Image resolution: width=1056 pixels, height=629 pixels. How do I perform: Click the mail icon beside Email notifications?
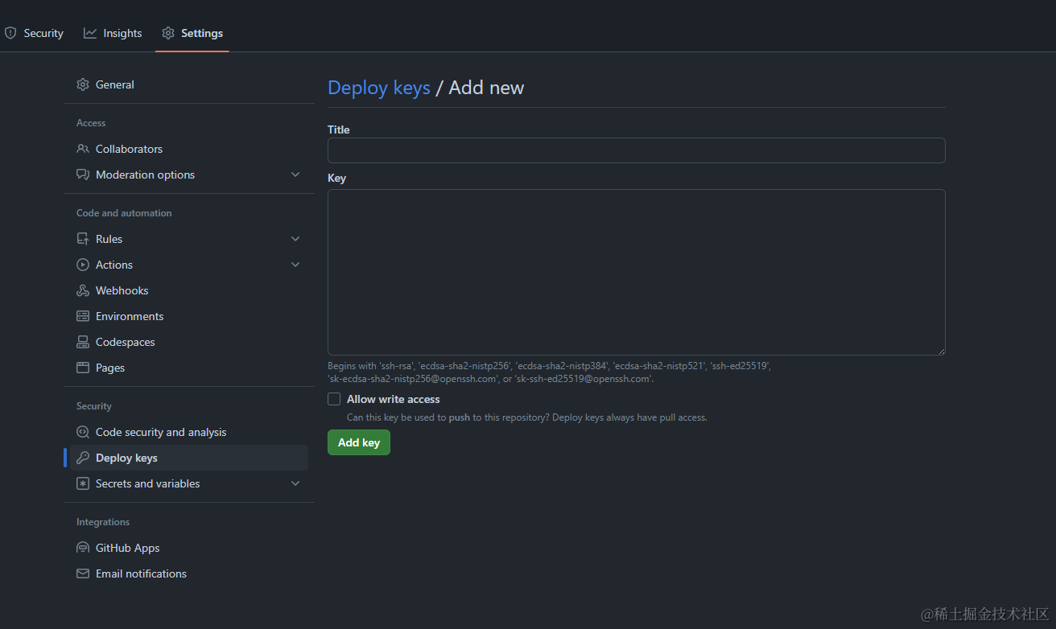tap(83, 573)
